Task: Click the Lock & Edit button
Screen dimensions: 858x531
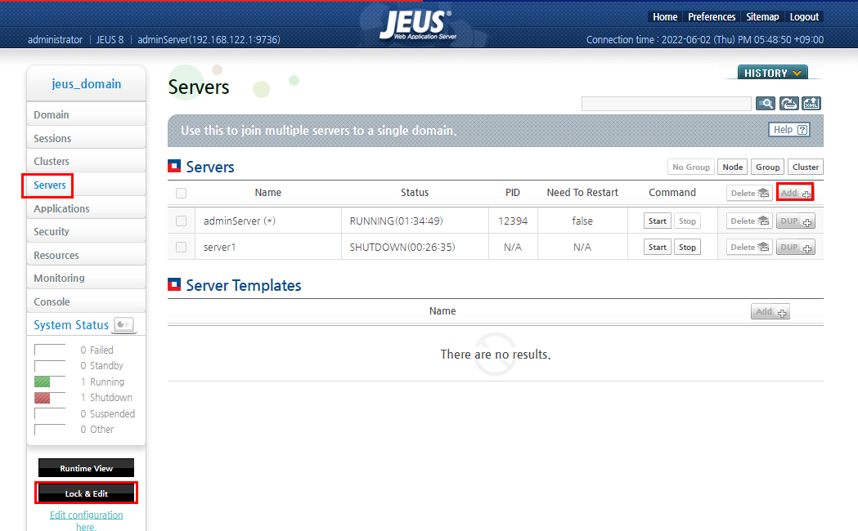Action: 86,493
